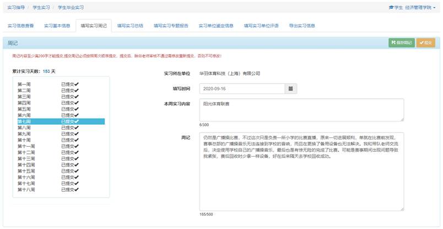Click the graduation cap student icon

click(391, 8)
